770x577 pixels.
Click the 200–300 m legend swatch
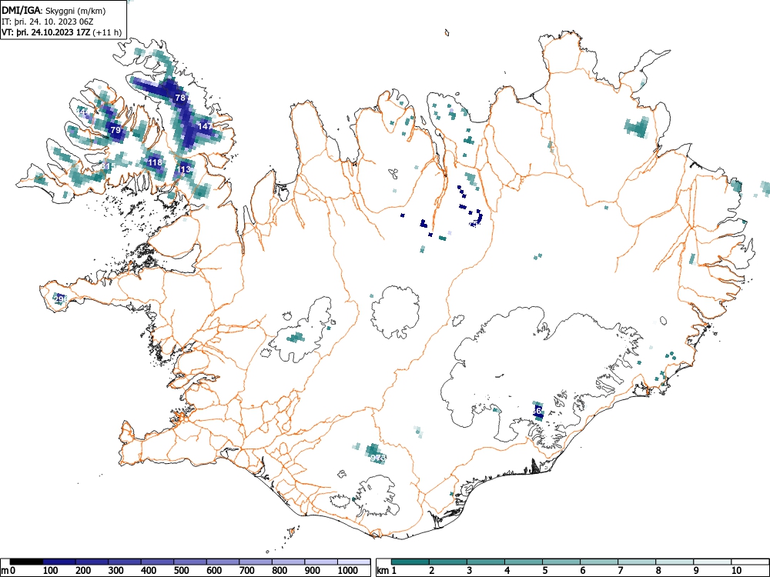pyautogui.click(x=92, y=562)
